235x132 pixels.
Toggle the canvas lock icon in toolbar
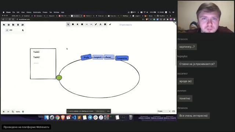(x=110, y=24)
